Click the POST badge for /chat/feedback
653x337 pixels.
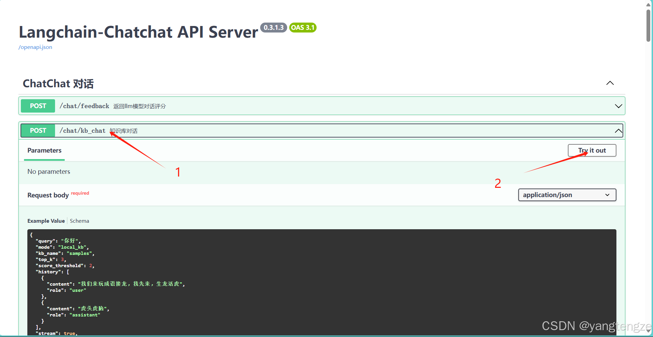pyautogui.click(x=38, y=106)
